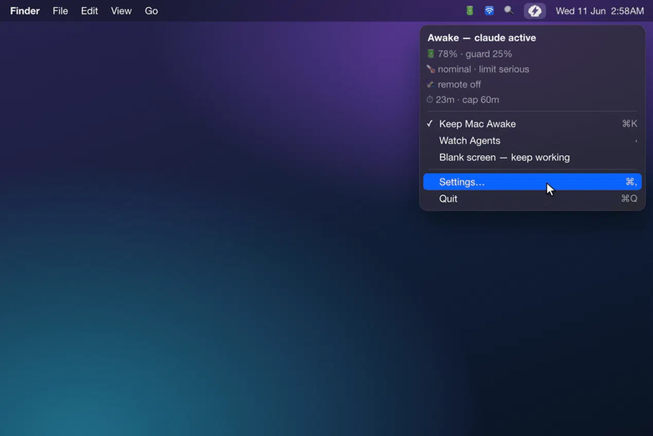Expand the Watch Agents submenu

[x=532, y=140]
